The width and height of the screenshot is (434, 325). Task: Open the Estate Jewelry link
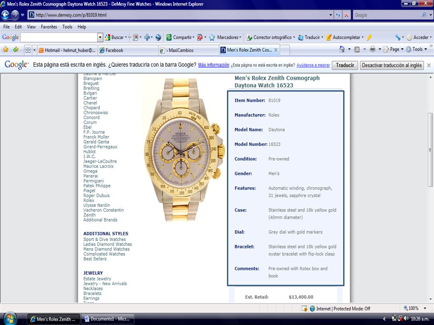97,279
